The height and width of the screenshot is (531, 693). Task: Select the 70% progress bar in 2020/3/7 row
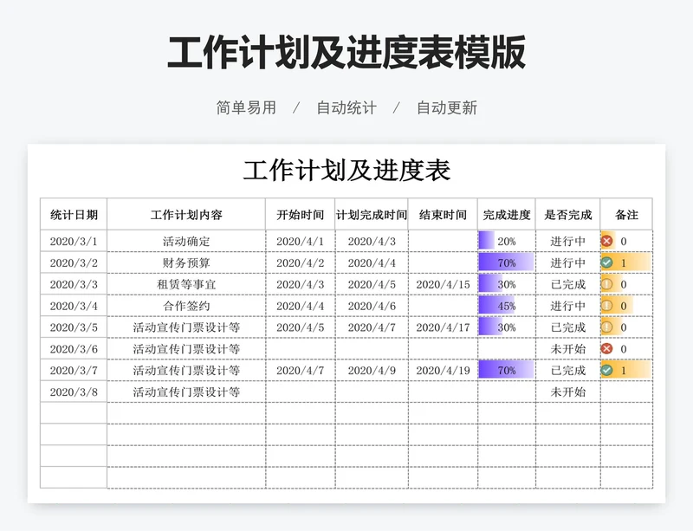coord(506,370)
